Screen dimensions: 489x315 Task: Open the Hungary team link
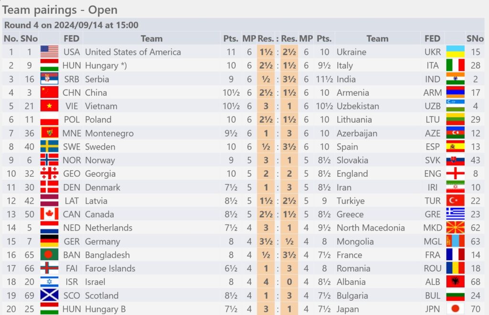click(x=106, y=66)
